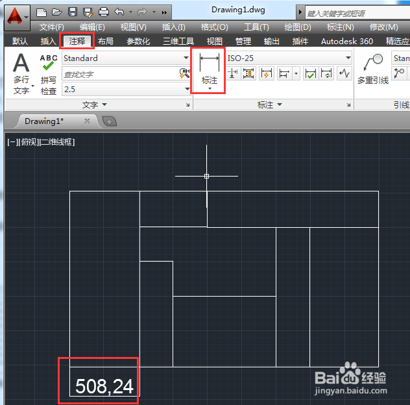The height and width of the screenshot is (405, 410).
Task: Click the Continue dimension icon
Action: coord(284,73)
